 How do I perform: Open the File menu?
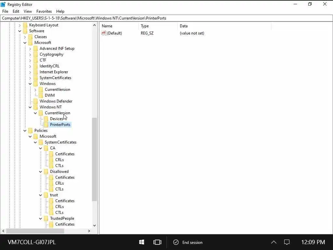point(5,11)
